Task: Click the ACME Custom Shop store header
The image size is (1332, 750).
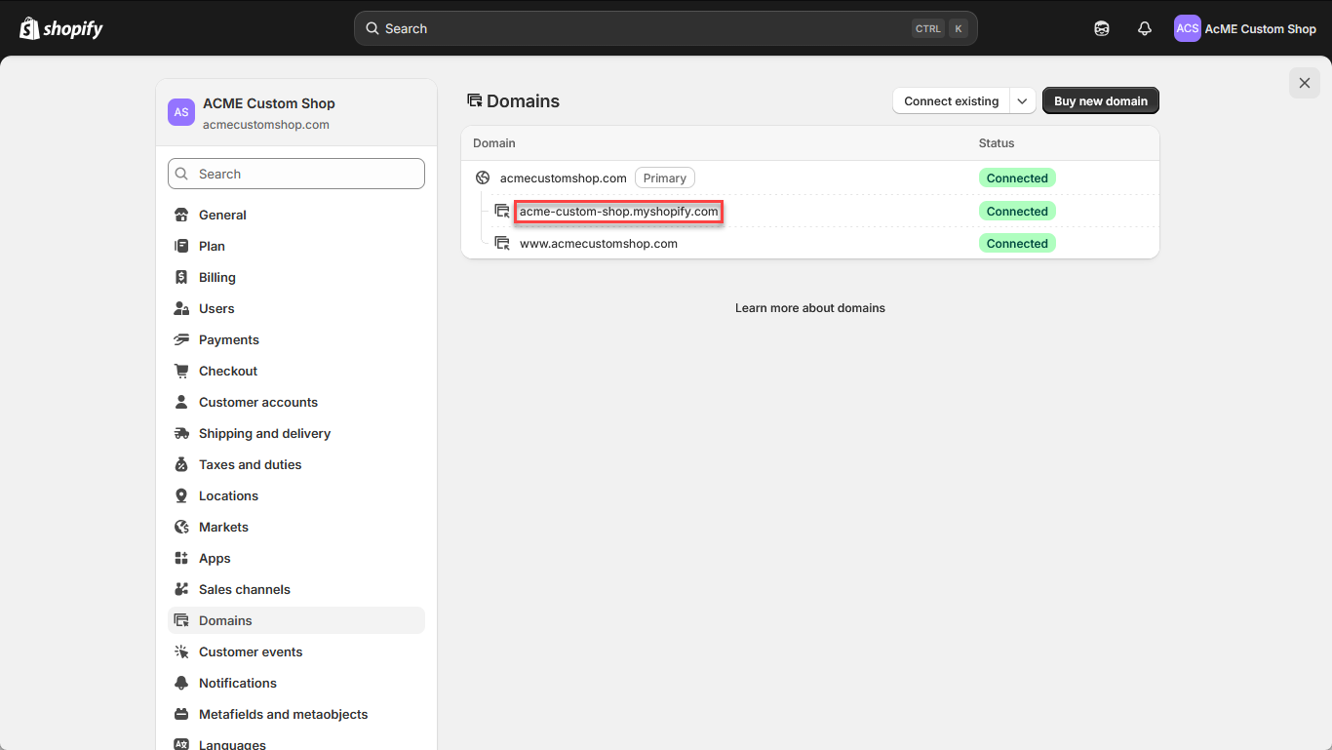Action: click(296, 112)
